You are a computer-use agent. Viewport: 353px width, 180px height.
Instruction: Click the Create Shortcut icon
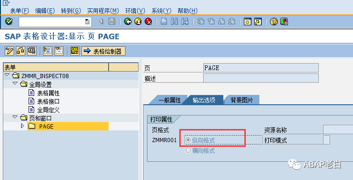(x=258, y=22)
